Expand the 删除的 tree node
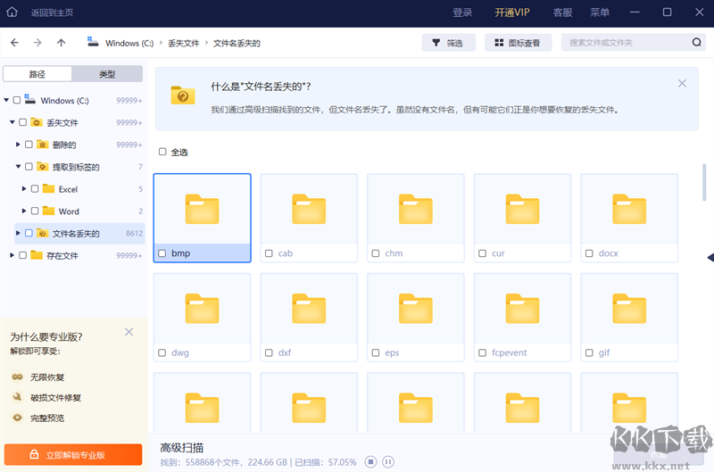This screenshot has width=714, height=472. (x=18, y=145)
